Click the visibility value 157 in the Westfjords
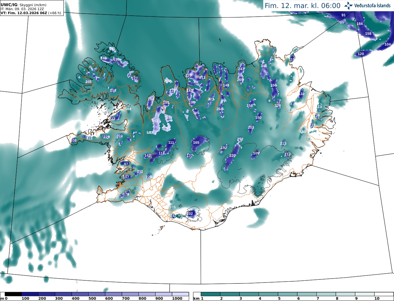The width and height of the screenshot is (394, 301). [x=135, y=79]
